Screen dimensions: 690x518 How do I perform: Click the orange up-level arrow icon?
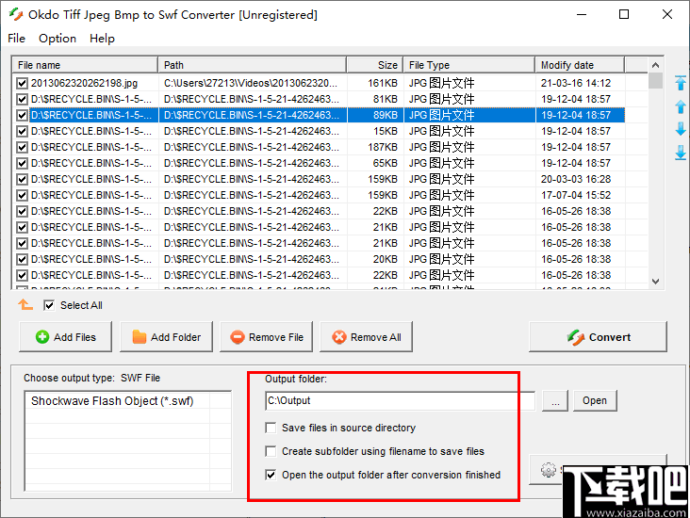pos(25,305)
